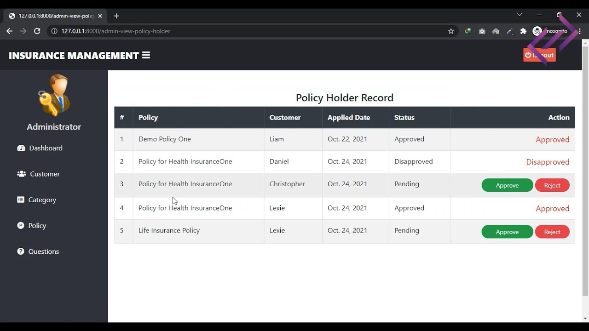Image resolution: width=589 pixels, height=331 pixels.
Task: Open the tab search dropdown arrow
Action: click(520, 15)
